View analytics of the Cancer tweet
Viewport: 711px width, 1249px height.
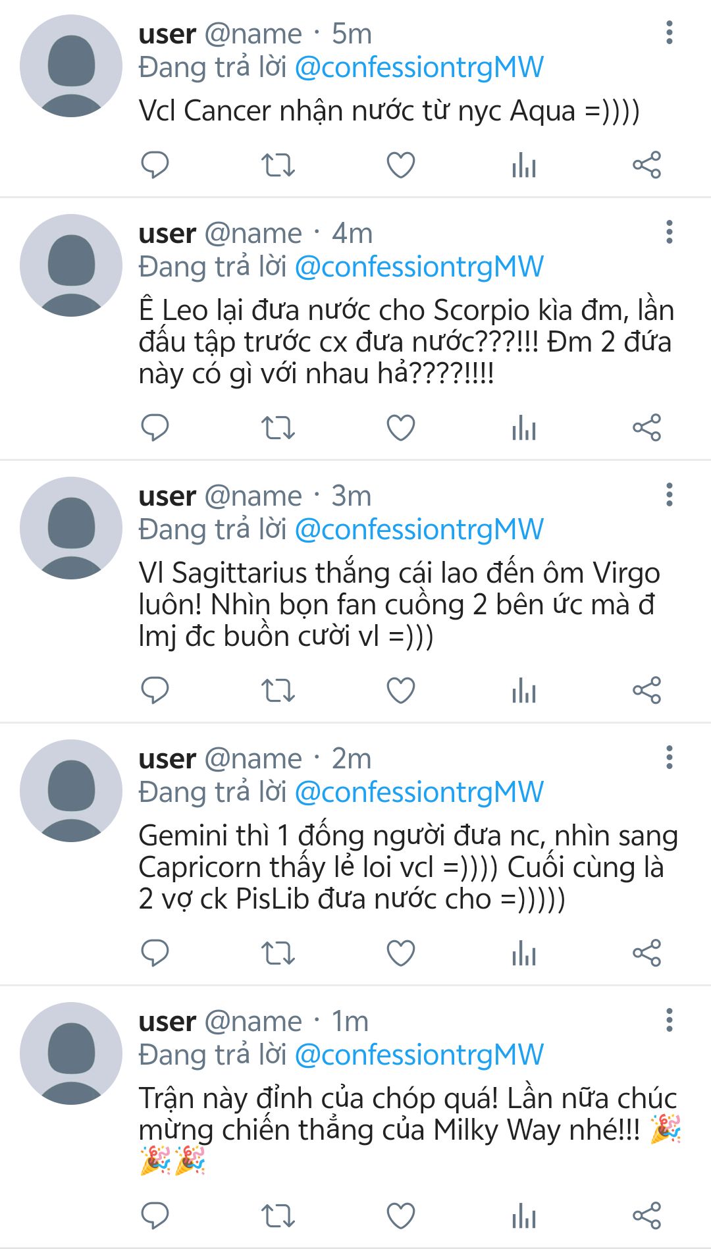(523, 165)
